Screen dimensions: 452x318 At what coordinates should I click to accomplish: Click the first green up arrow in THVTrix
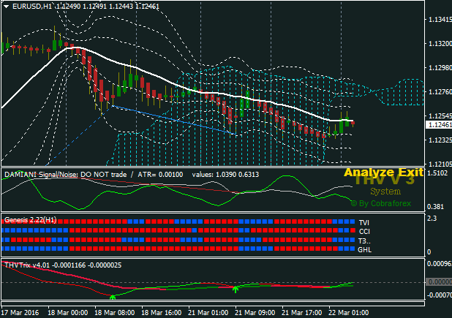113,296
